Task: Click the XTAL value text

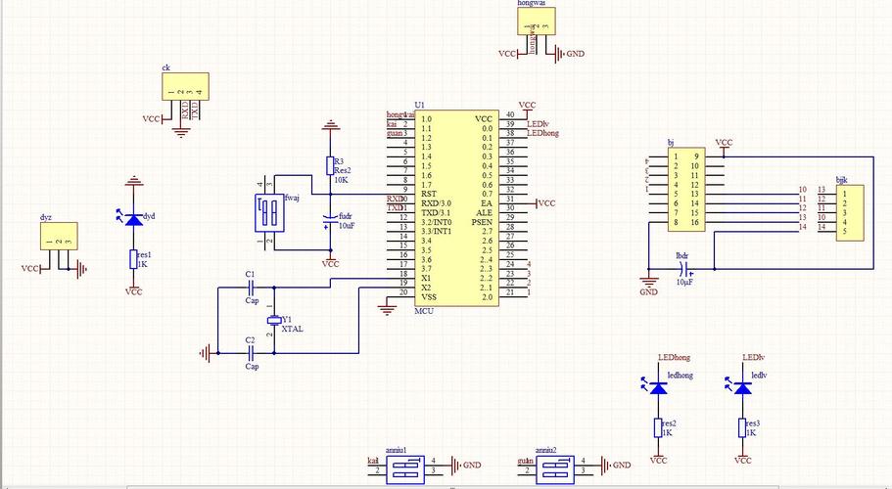Action: point(293,329)
